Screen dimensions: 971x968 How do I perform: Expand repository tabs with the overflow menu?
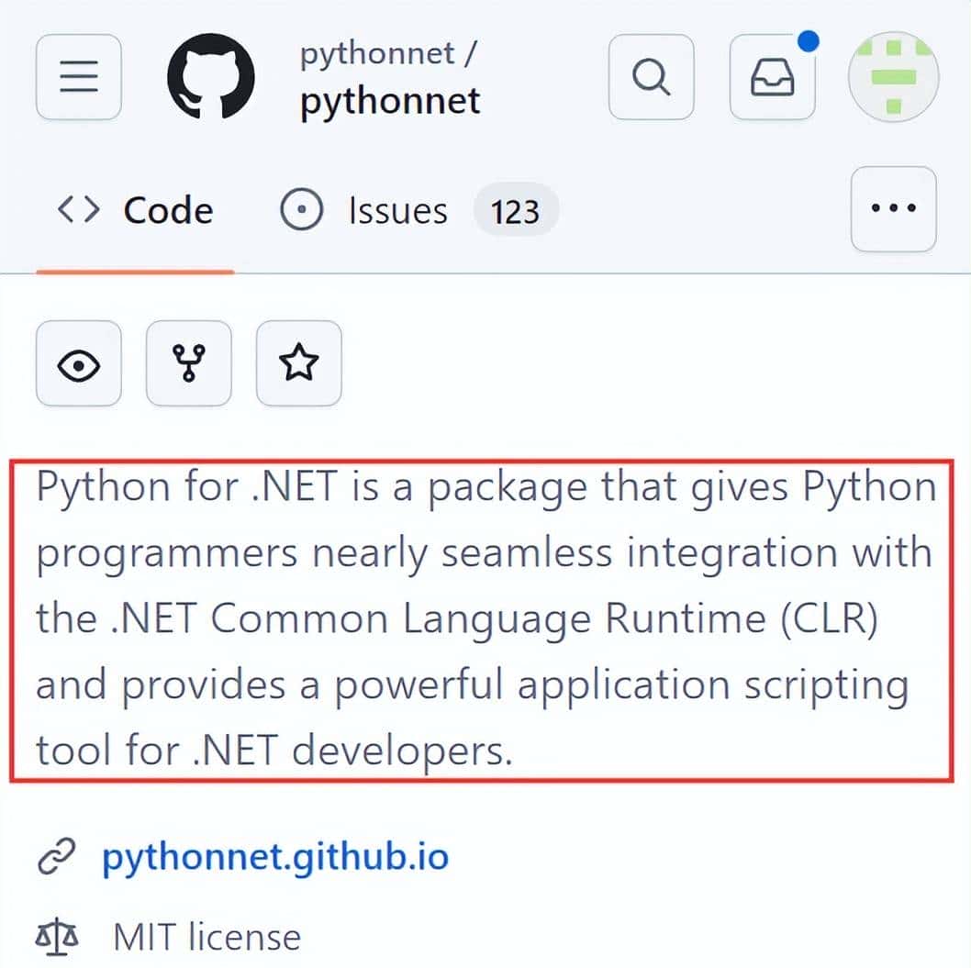[892, 209]
